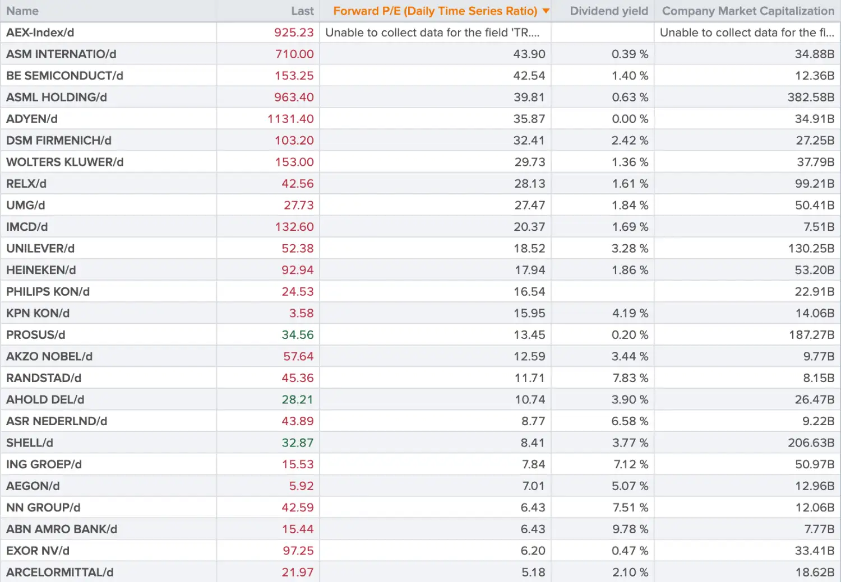Click Unilever forward P/E 18.52
This screenshot has height=582, width=841.
tap(530, 248)
